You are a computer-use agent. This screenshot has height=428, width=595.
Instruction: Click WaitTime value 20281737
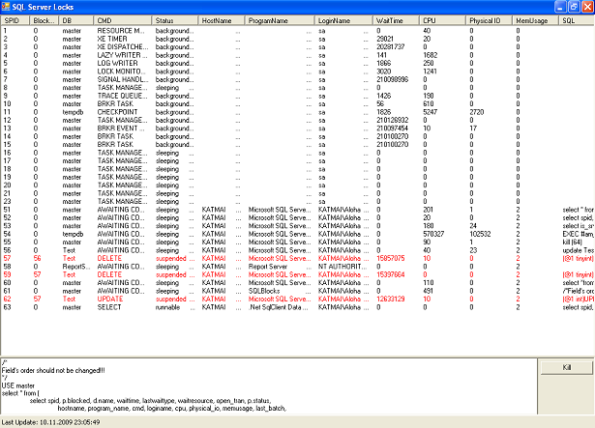tap(391, 47)
